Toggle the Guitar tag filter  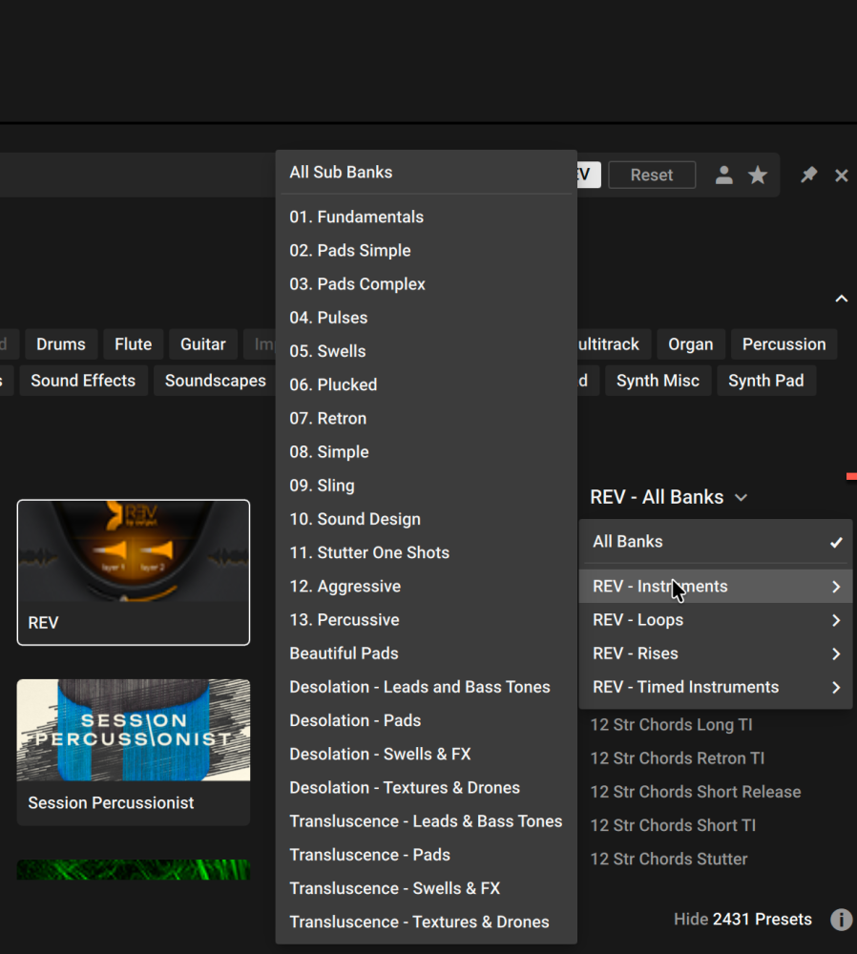tap(203, 344)
